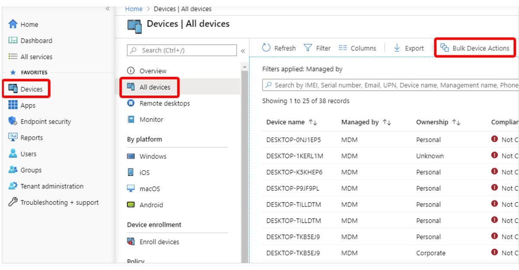519x270 pixels.
Task: Click the All services list icon
Action: click(13, 57)
